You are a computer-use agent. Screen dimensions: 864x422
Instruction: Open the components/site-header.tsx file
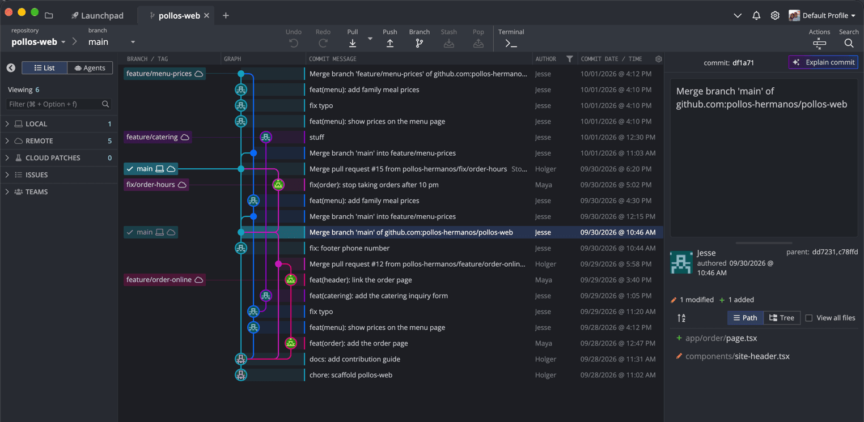point(737,356)
